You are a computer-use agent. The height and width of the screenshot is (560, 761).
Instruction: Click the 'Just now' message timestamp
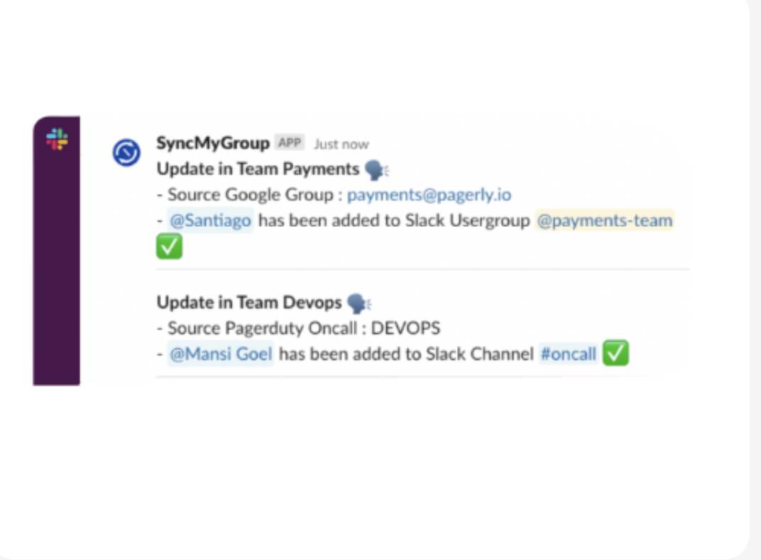point(341,144)
